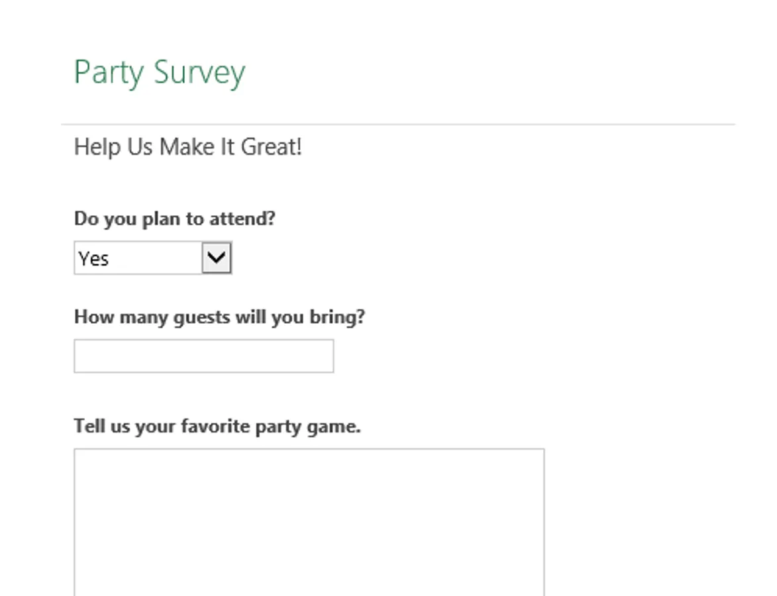Click the horizontal divider line below the title
The image size is (777, 596).
397,124
